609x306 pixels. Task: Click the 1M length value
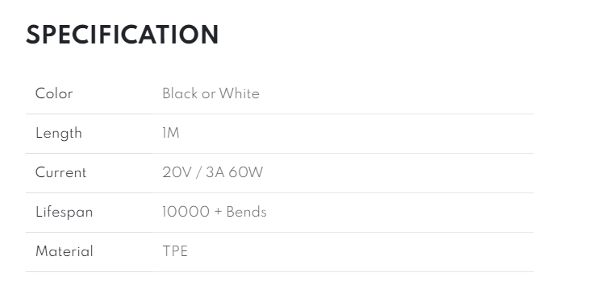pyautogui.click(x=171, y=134)
